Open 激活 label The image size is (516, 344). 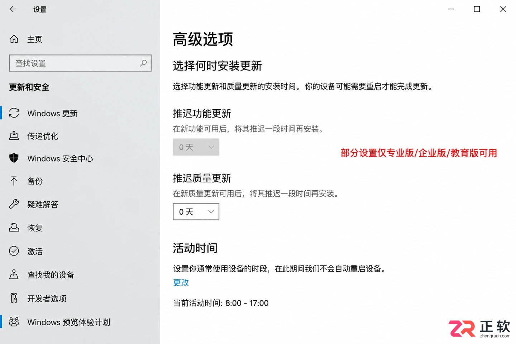[35, 252]
